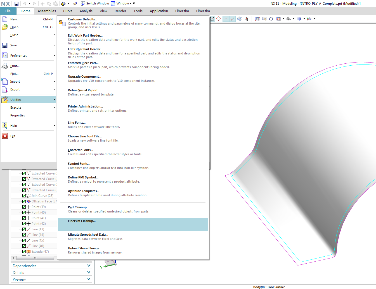The image size is (376, 289).
Task: Open the Home tab
Action: 25,11
